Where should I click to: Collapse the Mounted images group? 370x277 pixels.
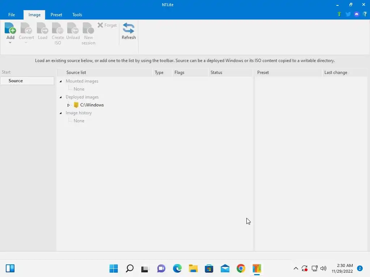[61, 81]
